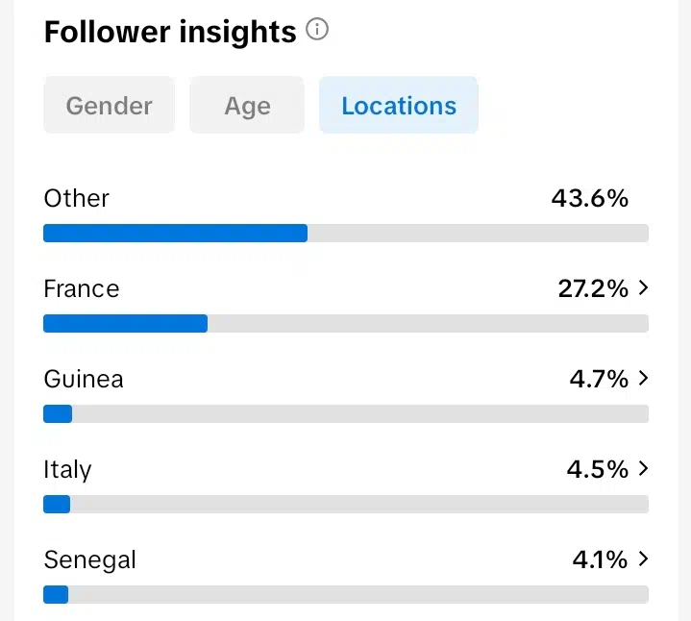Click the Other percentage bar

[x=346, y=234]
